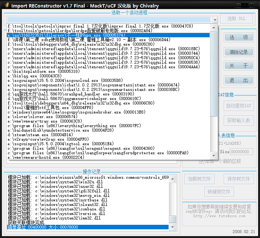Screen dimensions: 260x238
Task: Select the lordpe吾爱破解专用版.exe process entry
Action: coord(79,31)
